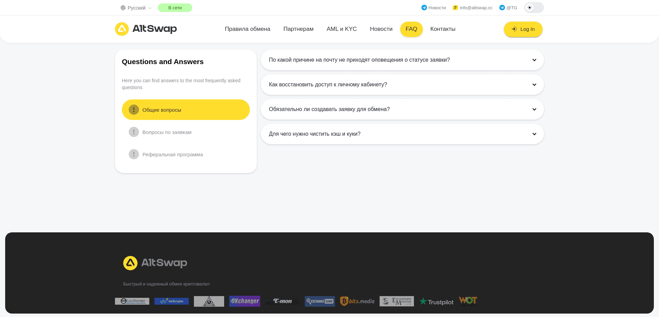Viewport: 659px width, 317px height.
Task: Click the Log In button
Action: [523, 29]
